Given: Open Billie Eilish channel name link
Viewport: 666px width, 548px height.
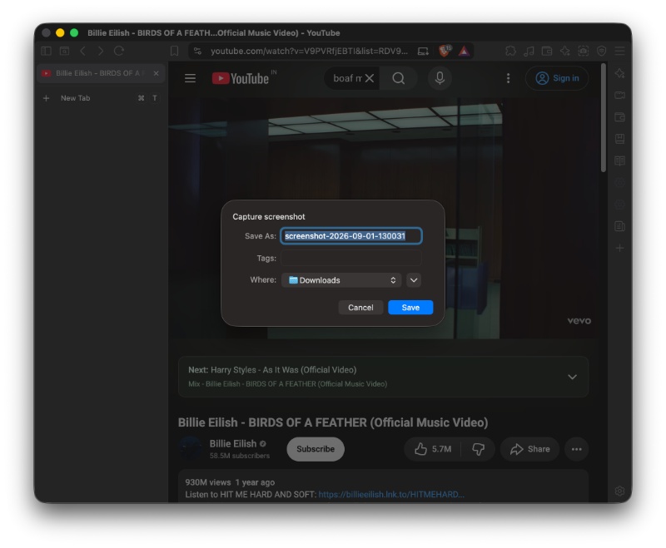Looking at the screenshot, I should click(233, 443).
